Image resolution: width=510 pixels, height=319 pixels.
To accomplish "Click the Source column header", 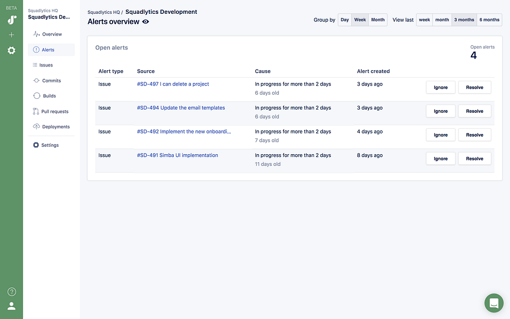I will (146, 71).
